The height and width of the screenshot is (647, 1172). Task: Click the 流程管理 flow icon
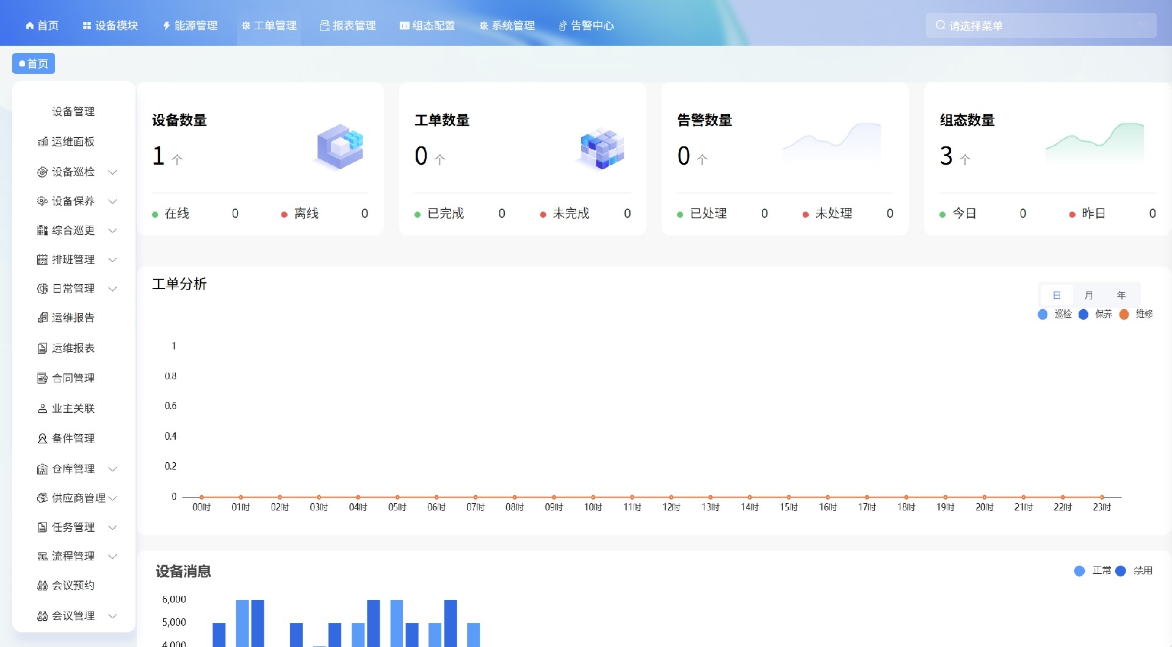(x=42, y=556)
